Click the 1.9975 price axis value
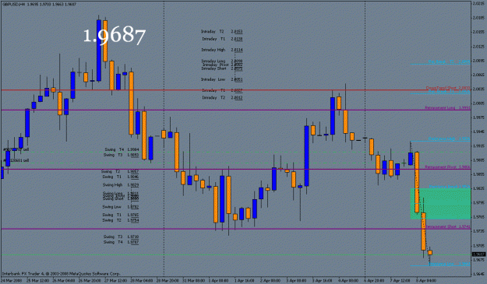The width and height of the screenshot is (487, 284). [x=478, y=117]
